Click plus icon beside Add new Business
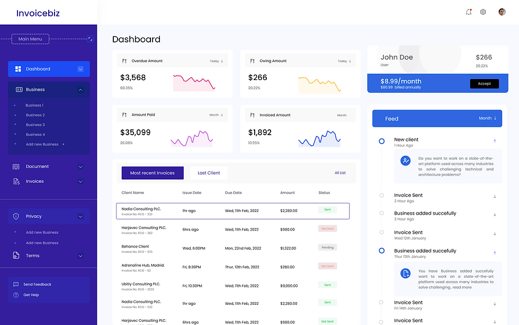519x325 pixels. (64, 144)
